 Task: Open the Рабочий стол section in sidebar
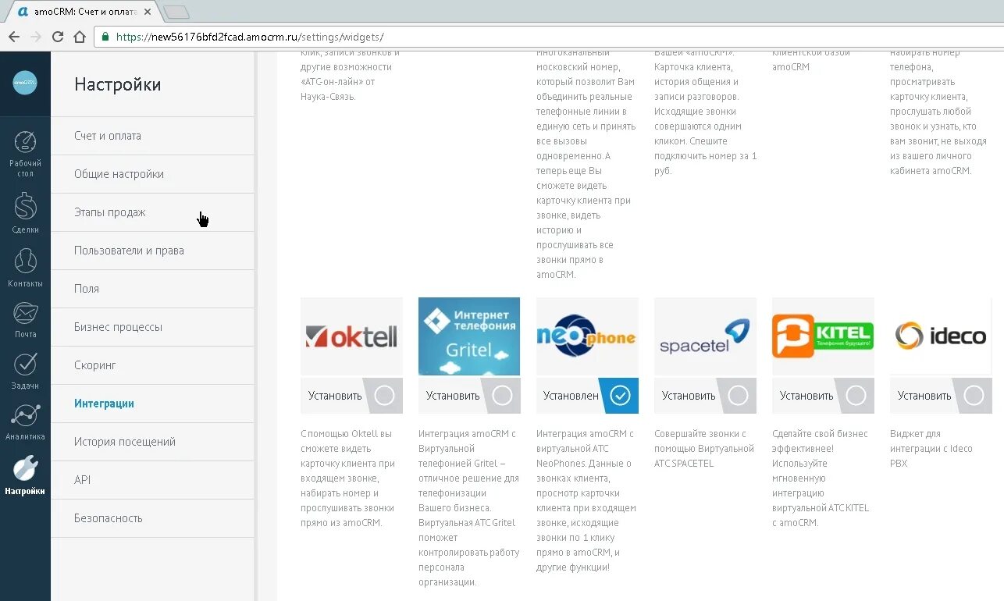25,152
